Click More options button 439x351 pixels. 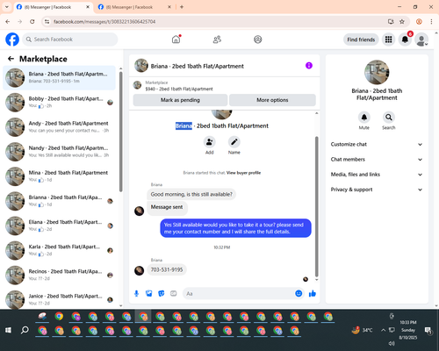pos(272,100)
